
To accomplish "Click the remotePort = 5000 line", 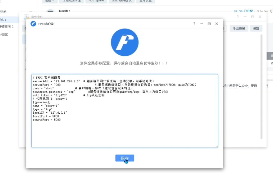I will [47, 120].
